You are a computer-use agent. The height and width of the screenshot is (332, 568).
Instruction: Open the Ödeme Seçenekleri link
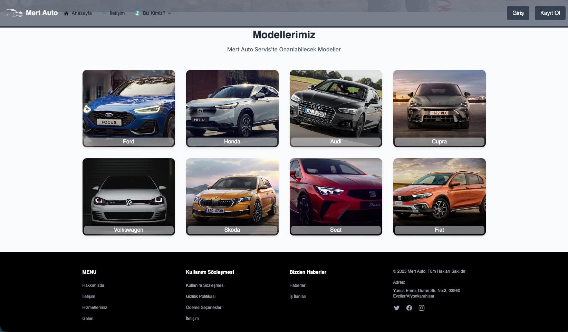(204, 307)
